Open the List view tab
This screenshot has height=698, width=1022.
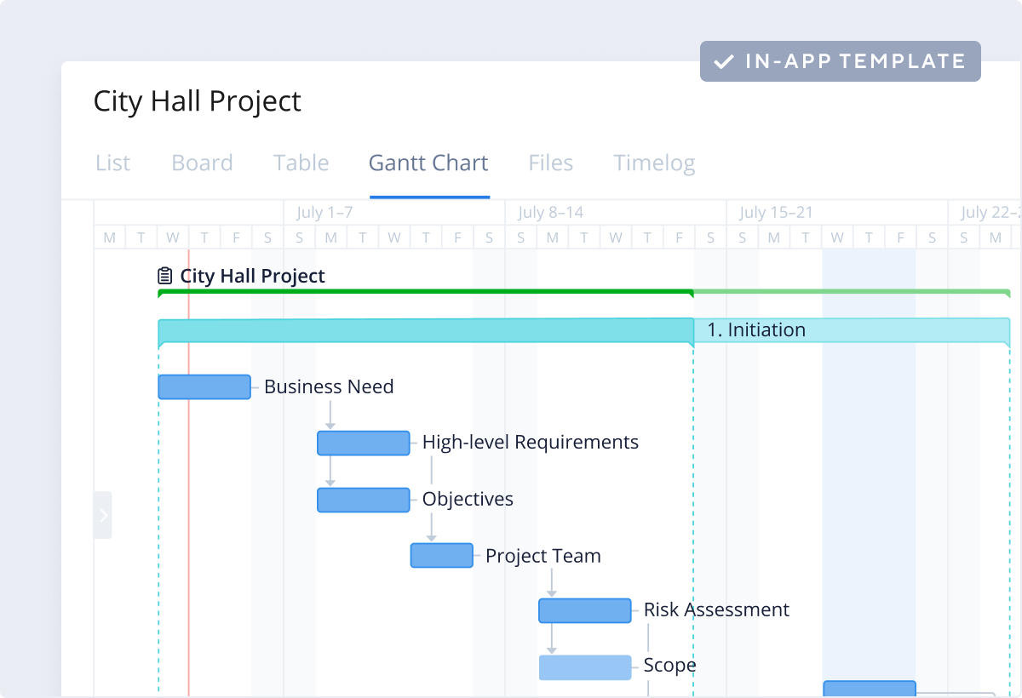(x=112, y=163)
